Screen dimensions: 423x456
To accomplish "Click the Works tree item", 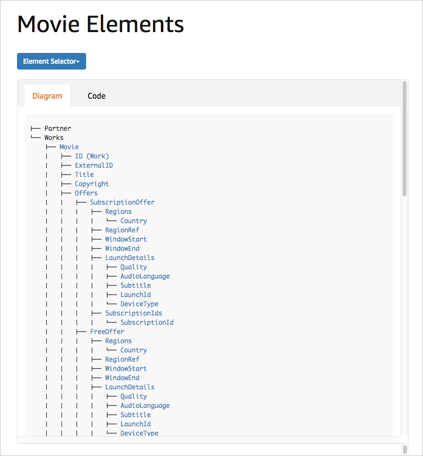I will [54, 138].
